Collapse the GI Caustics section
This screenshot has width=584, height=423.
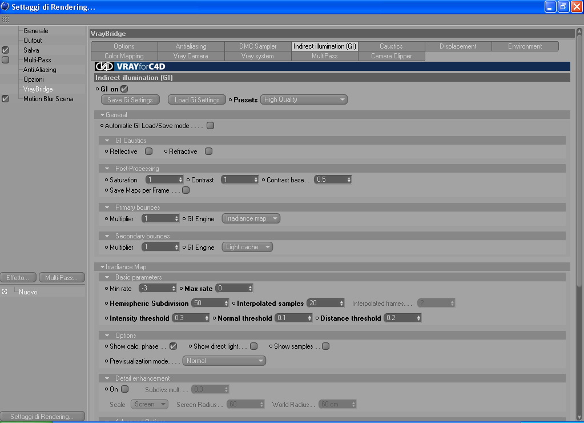[x=107, y=141]
